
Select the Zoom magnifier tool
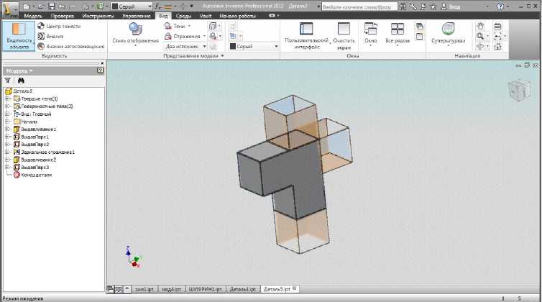coord(480,36)
